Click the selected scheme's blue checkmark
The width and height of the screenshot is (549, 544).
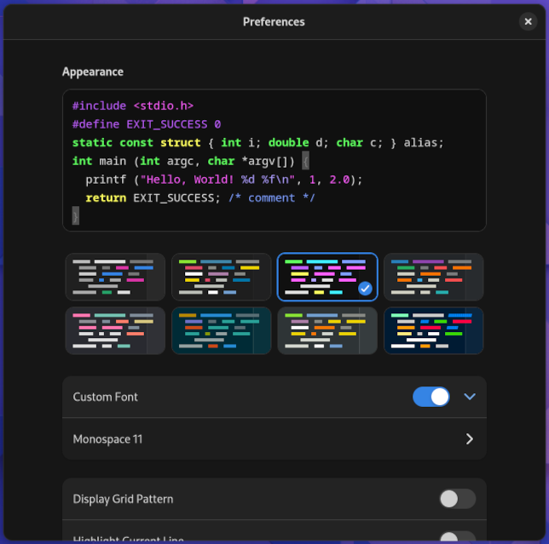(x=365, y=289)
